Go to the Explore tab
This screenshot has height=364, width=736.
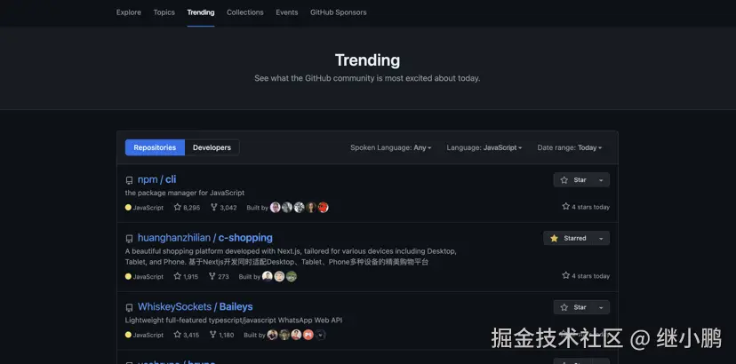tap(128, 12)
